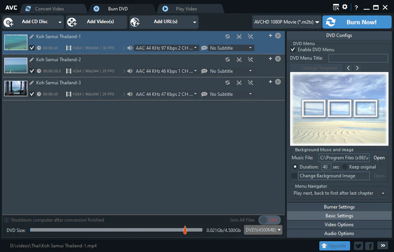Click the Facebook icon in the status bar
This screenshot has width=394, height=252.
point(369,246)
